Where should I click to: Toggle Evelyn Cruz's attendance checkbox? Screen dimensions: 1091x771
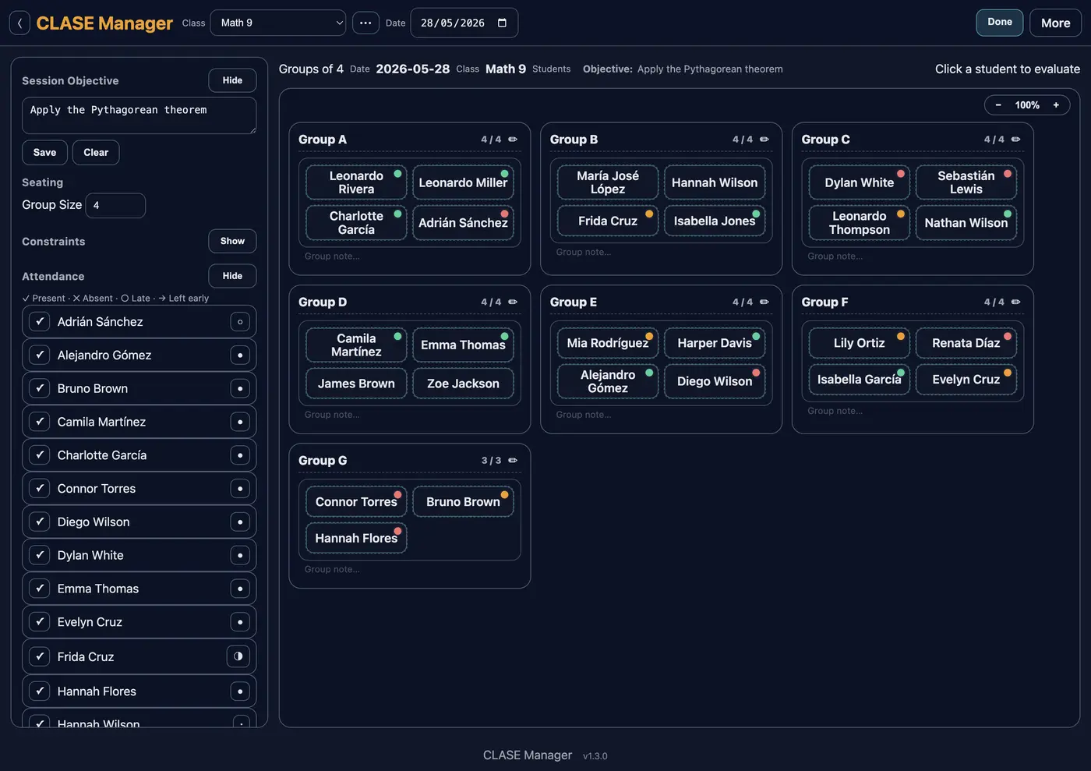coord(39,622)
